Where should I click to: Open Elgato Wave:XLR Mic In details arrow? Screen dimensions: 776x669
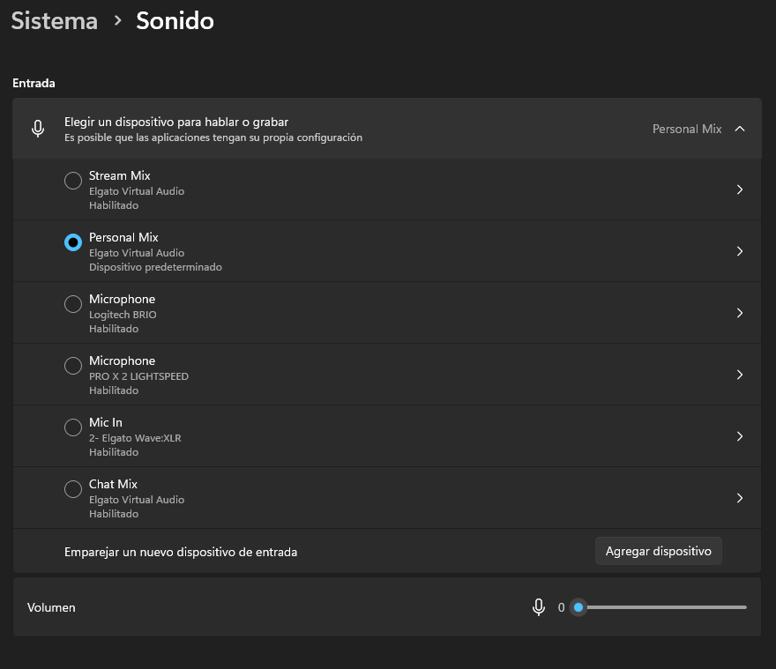pyautogui.click(x=740, y=436)
